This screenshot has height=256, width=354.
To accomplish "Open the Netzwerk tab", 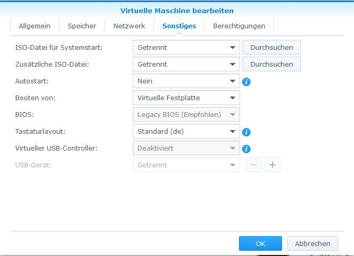I will (x=129, y=26).
